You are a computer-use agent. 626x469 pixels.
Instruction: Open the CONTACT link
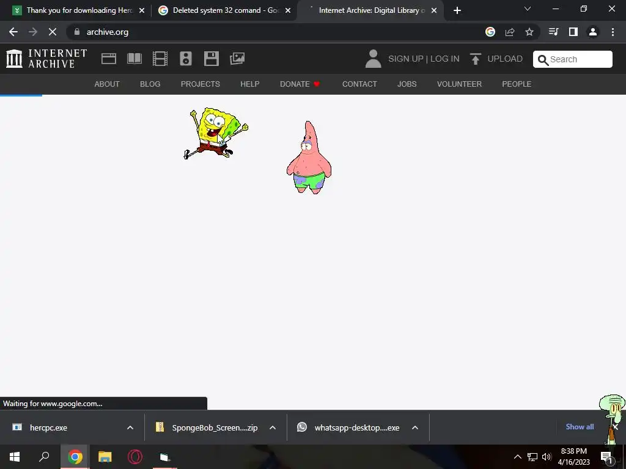(x=359, y=84)
